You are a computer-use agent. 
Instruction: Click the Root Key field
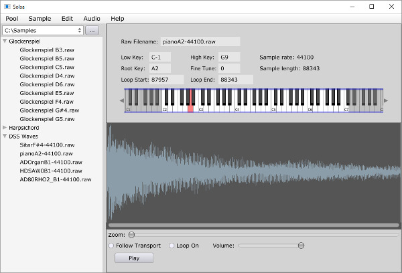tap(160, 68)
